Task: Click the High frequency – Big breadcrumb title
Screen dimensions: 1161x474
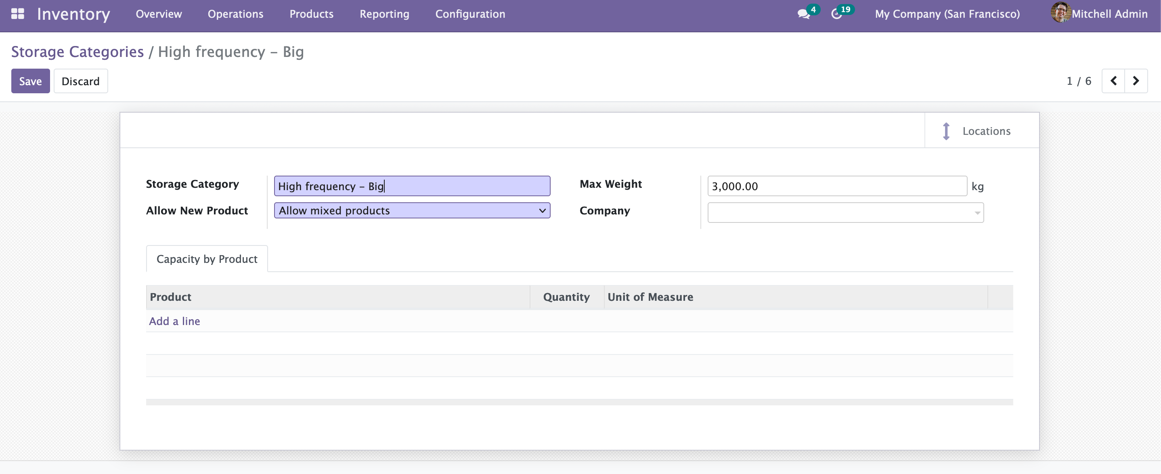Action: click(231, 51)
